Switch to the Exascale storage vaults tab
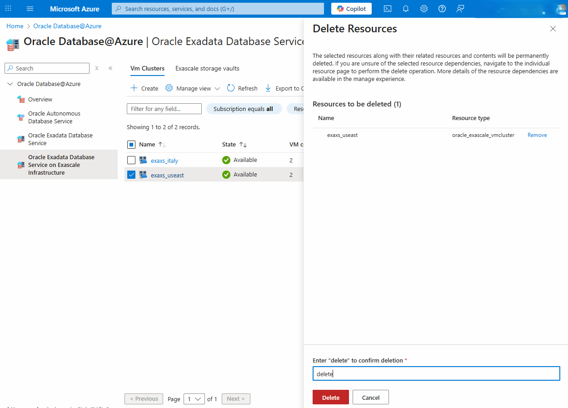Image resolution: width=568 pixels, height=408 pixels. point(207,68)
